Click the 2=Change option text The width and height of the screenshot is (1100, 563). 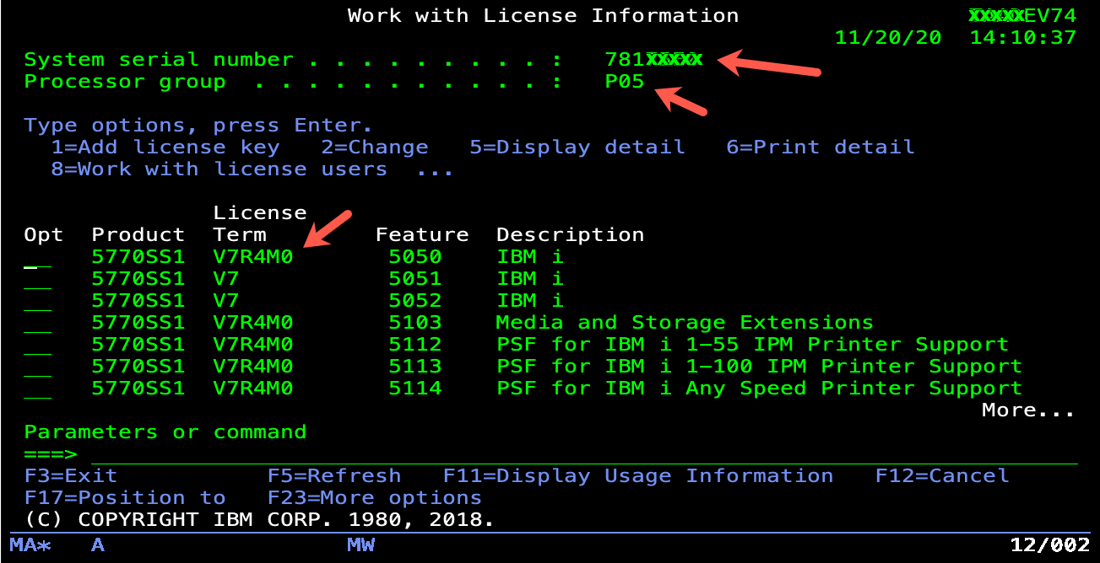(x=375, y=147)
